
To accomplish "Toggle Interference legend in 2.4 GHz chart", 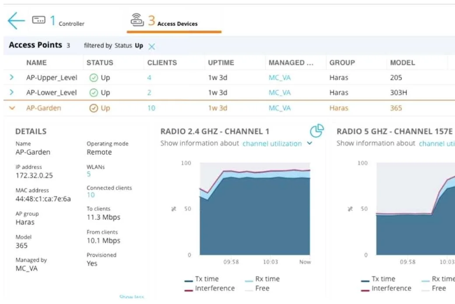I will 209,288.
